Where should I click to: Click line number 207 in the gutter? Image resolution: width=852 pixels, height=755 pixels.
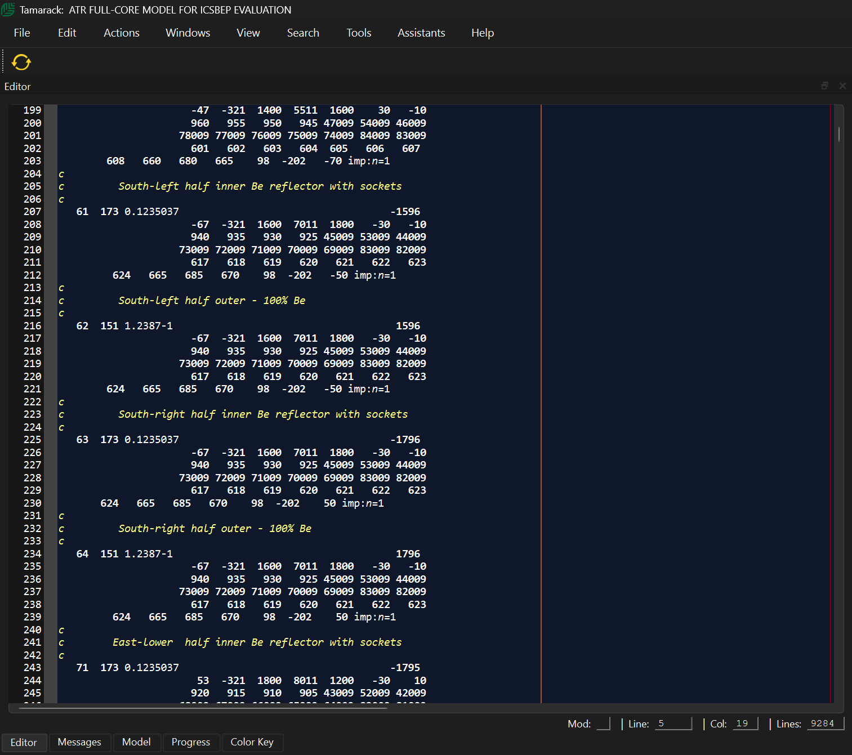pyautogui.click(x=32, y=212)
